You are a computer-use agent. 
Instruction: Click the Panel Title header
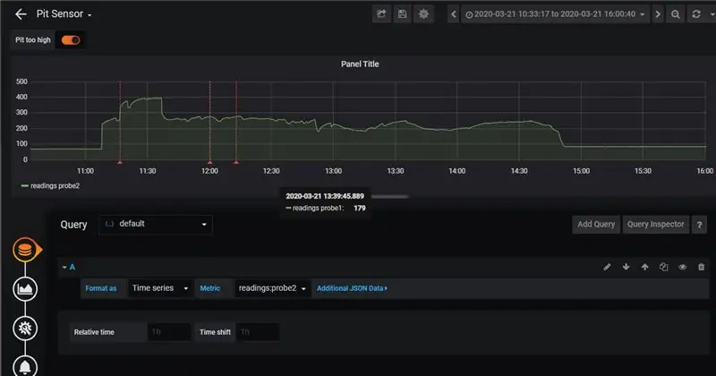coord(360,64)
